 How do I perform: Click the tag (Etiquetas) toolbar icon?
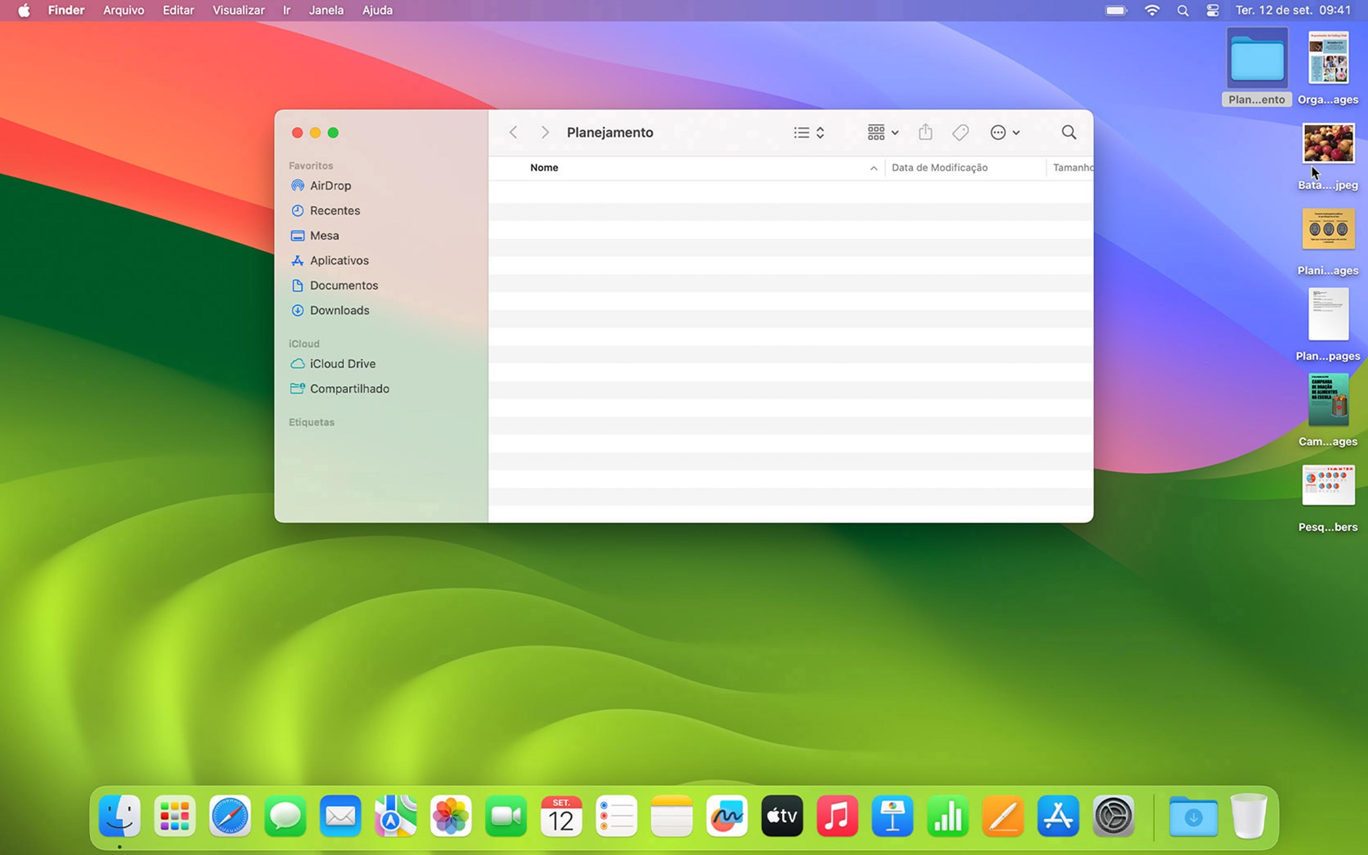tap(960, 133)
